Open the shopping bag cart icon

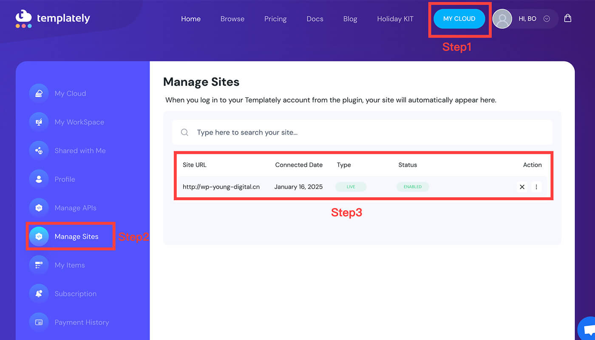coord(567,18)
